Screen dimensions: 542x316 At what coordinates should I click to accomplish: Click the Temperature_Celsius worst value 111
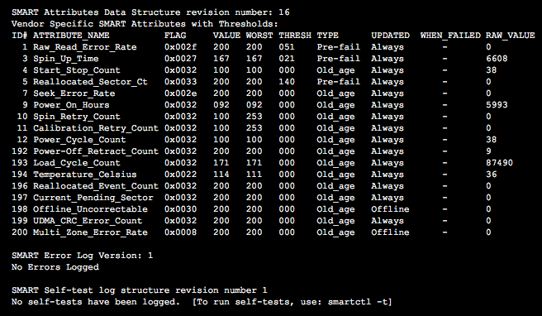point(254,175)
